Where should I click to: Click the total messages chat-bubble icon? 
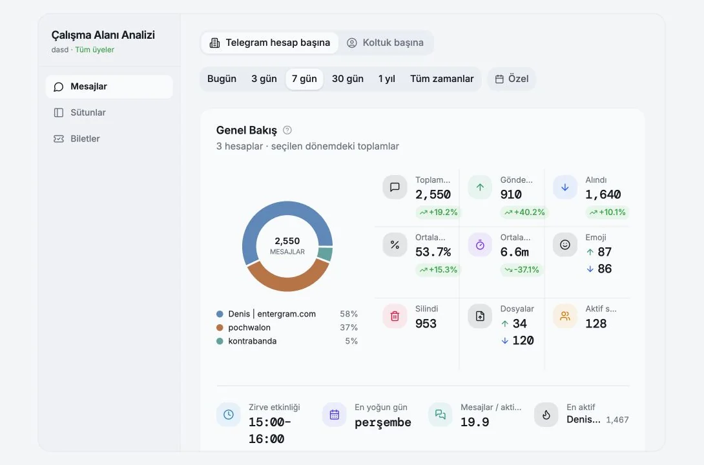395,187
